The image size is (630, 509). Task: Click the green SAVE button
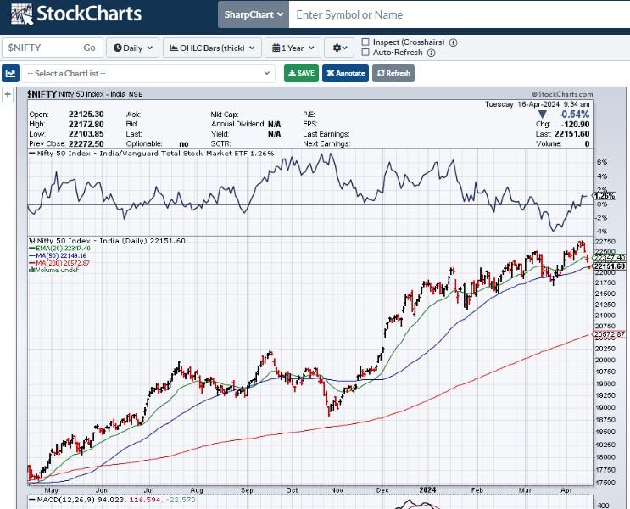(x=301, y=73)
